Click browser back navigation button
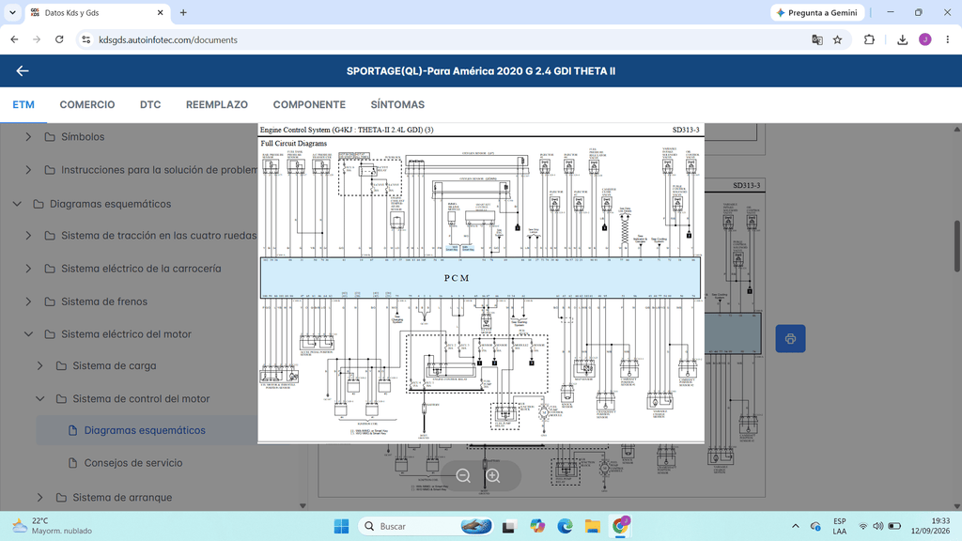 pos(15,39)
